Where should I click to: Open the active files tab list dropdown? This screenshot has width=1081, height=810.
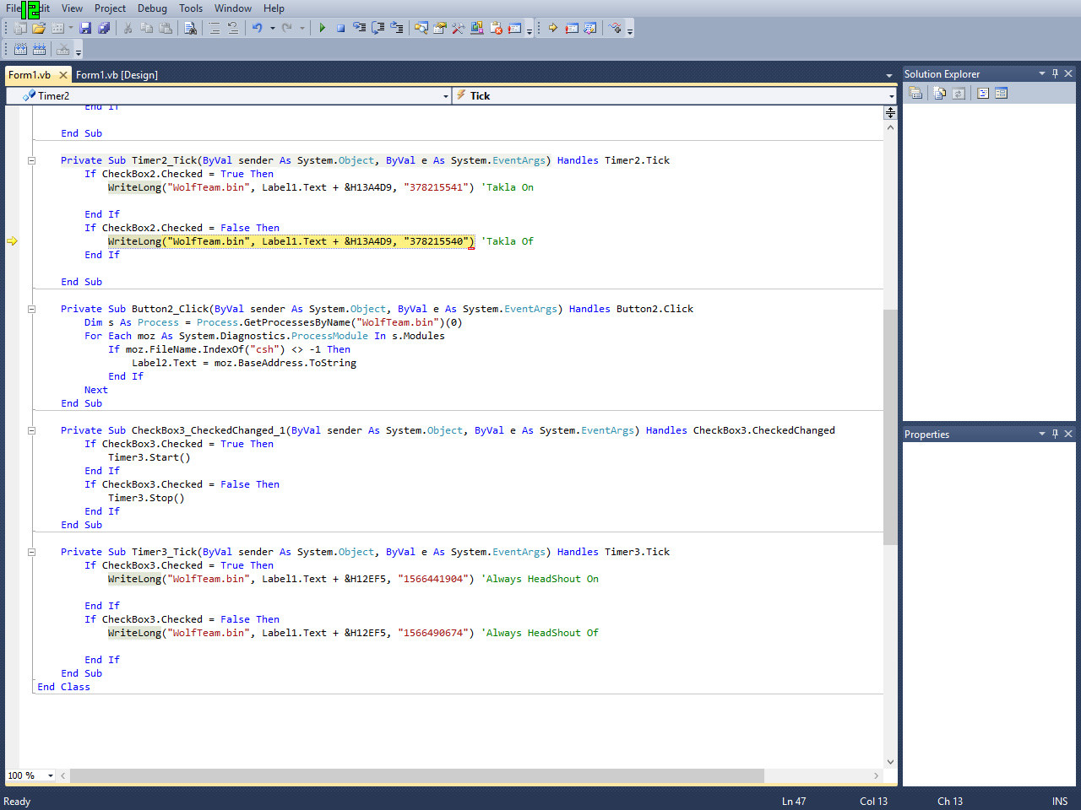pyautogui.click(x=889, y=75)
